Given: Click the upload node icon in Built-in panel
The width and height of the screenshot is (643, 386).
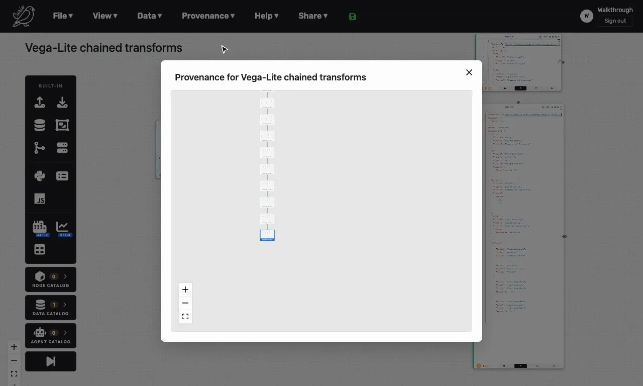Looking at the screenshot, I should click(x=40, y=103).
